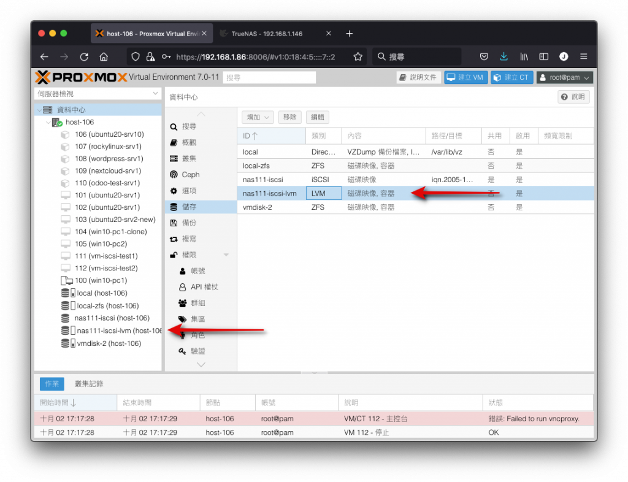Open 概觀 summary menu item
Image resolution: width=628 pixels, height=482 pixels.
pyautogui.click(x=201, y=142)
